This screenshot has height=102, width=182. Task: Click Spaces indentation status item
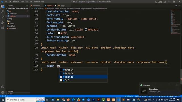tap(138, 96)
